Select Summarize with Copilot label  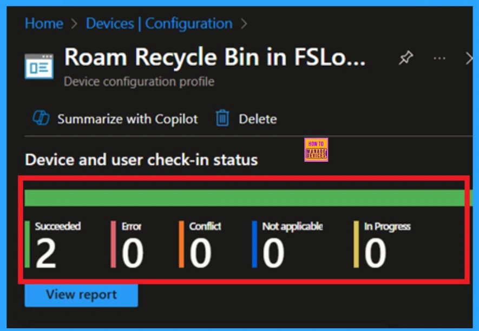tap(128, 119)
